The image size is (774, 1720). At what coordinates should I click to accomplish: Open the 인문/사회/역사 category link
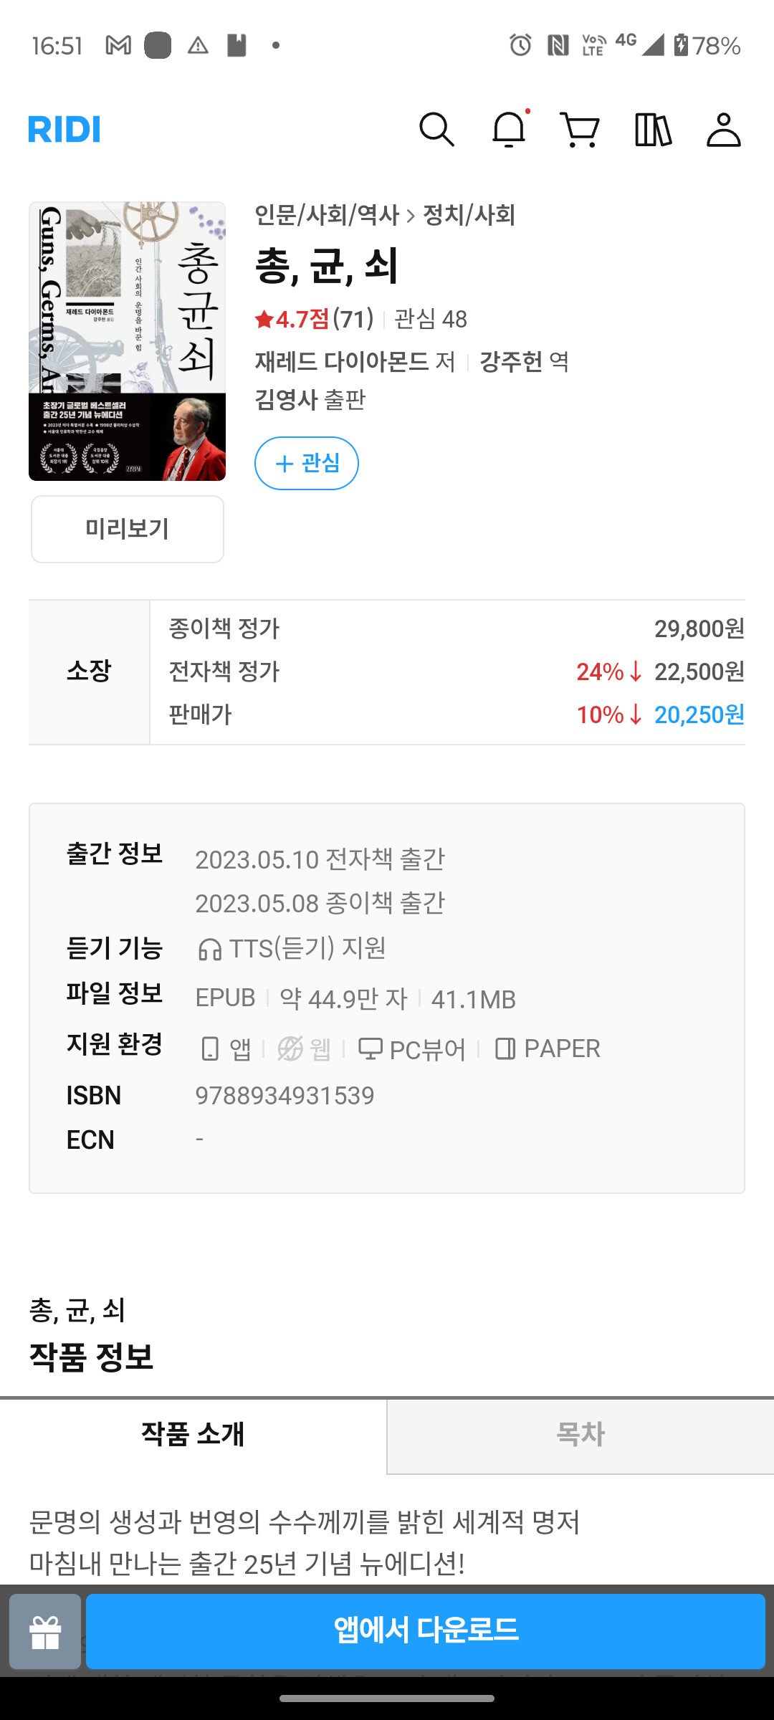click(327, 215)
